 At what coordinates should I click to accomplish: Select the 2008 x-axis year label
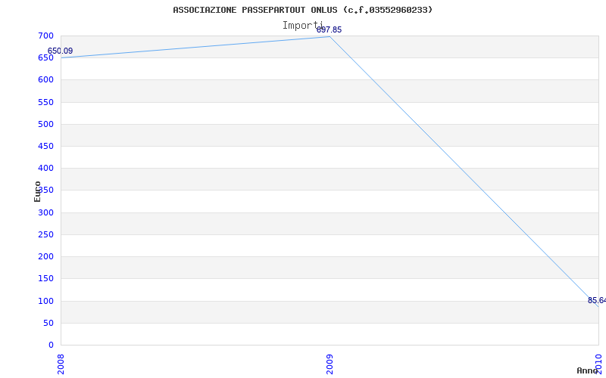pos(61,364)
